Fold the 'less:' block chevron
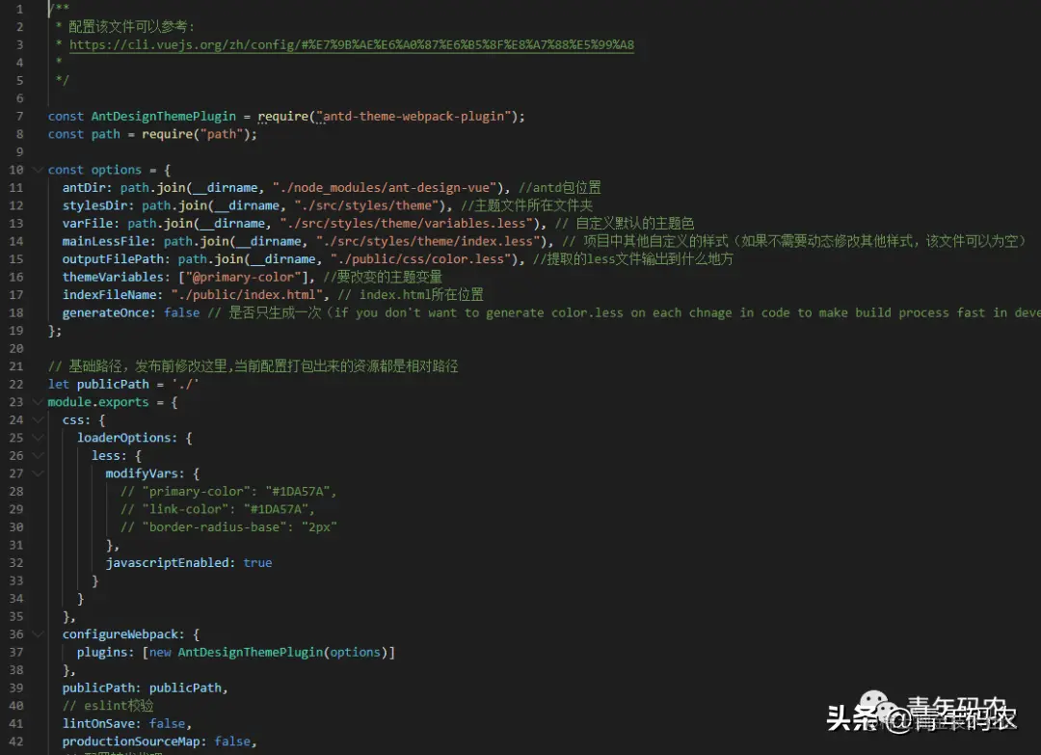Screen dimensions: 1041x755 pos(38,455)
